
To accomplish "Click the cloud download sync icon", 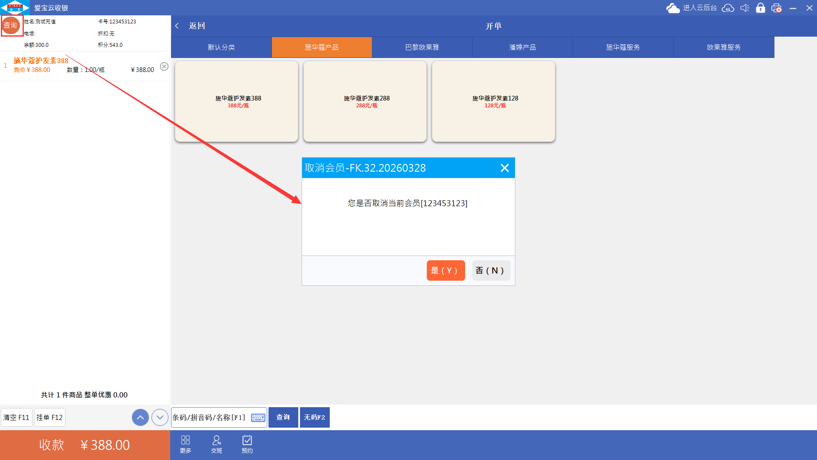I will (728, 8).
